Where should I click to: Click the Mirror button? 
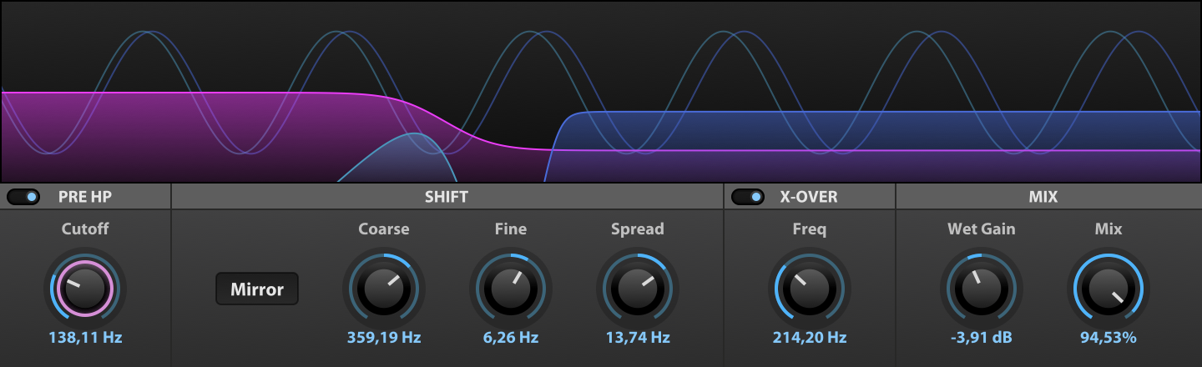pos(257,289)
